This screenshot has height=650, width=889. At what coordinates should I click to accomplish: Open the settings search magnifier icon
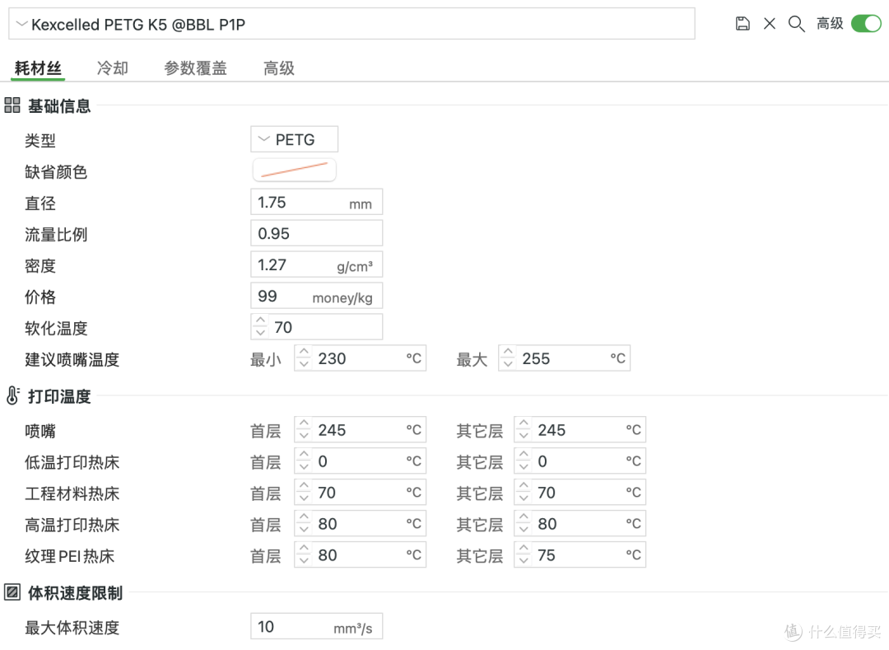(797, 24)
